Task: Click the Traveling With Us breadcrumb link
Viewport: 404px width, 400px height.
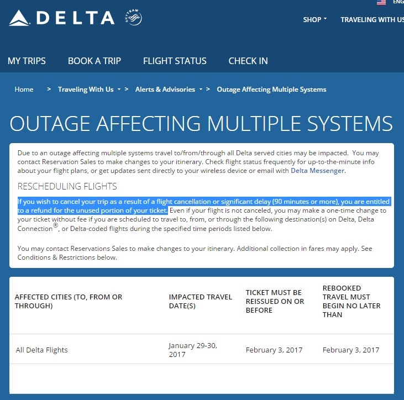Action: [x=86, y=90]
